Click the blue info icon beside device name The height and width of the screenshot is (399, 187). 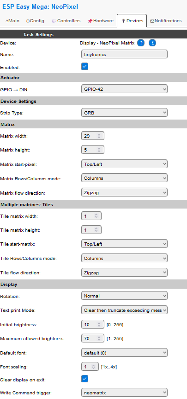click(x=152, y=43)
